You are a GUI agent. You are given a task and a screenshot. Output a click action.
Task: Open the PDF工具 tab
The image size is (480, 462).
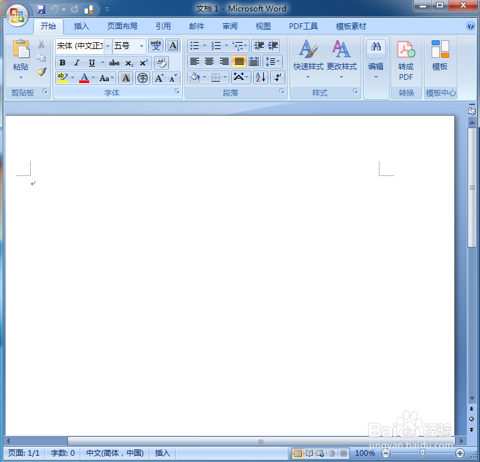click(303, 26)
